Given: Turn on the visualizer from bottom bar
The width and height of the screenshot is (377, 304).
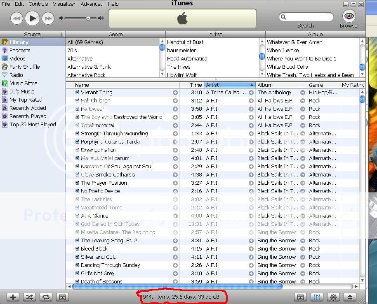Looking at the screenshot, I should pos(333,297).
